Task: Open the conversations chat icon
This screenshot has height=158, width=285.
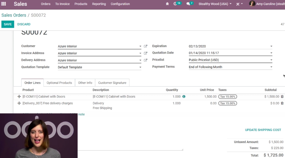Action: click(188, 4)
